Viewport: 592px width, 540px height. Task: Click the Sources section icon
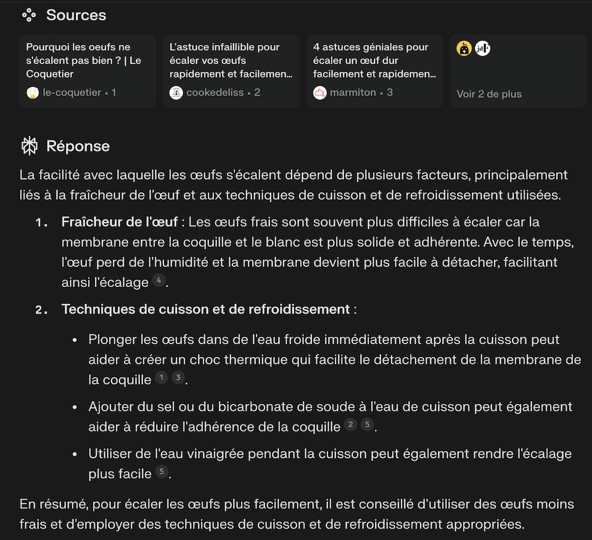29,15
